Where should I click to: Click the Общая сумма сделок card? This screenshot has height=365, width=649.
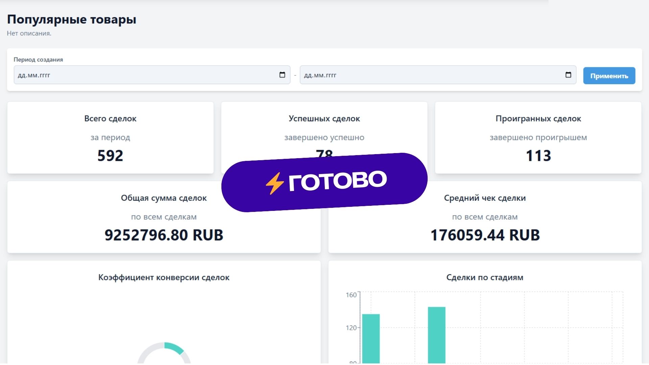coord(164,217)
